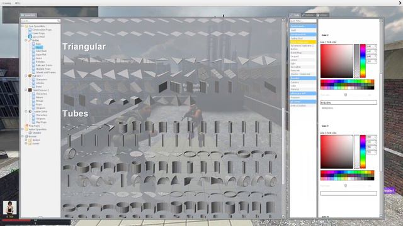Open the NPCs menu in top bar

point(18,3)
